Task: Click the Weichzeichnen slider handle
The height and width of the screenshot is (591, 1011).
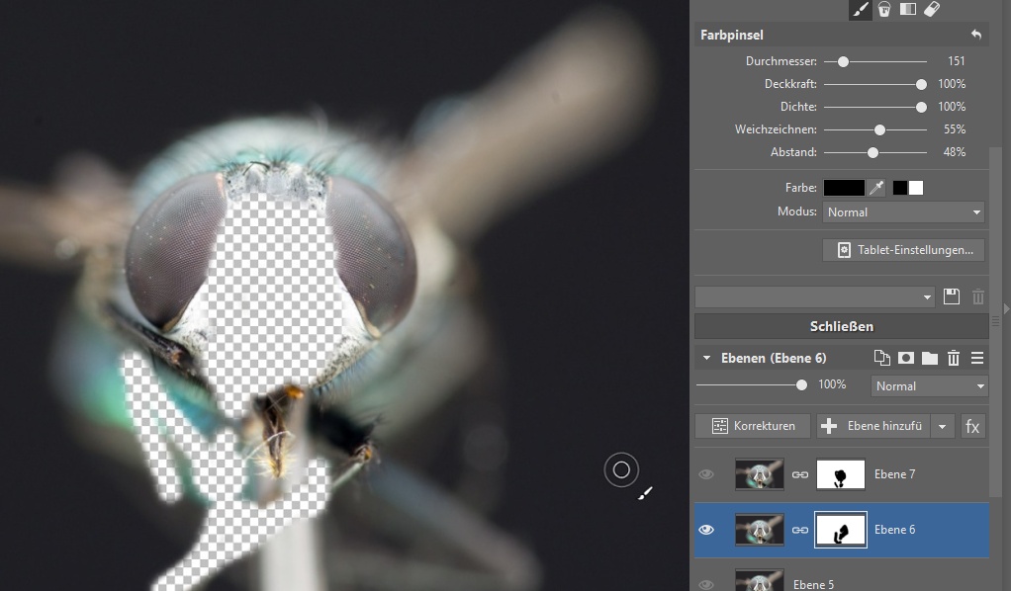Action: point(879,129)
